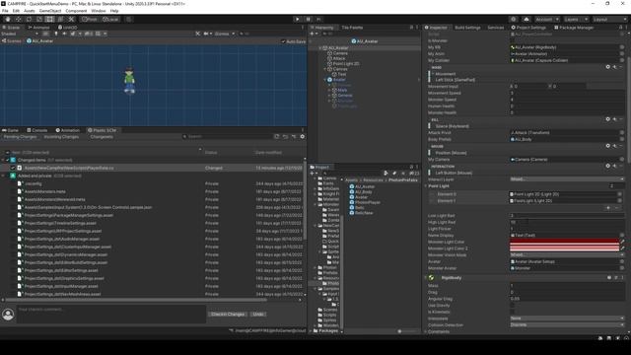This screenshot has height=355, width=631.
Task: Select the Move tool in the toolbar
Action: pos(18,19)
